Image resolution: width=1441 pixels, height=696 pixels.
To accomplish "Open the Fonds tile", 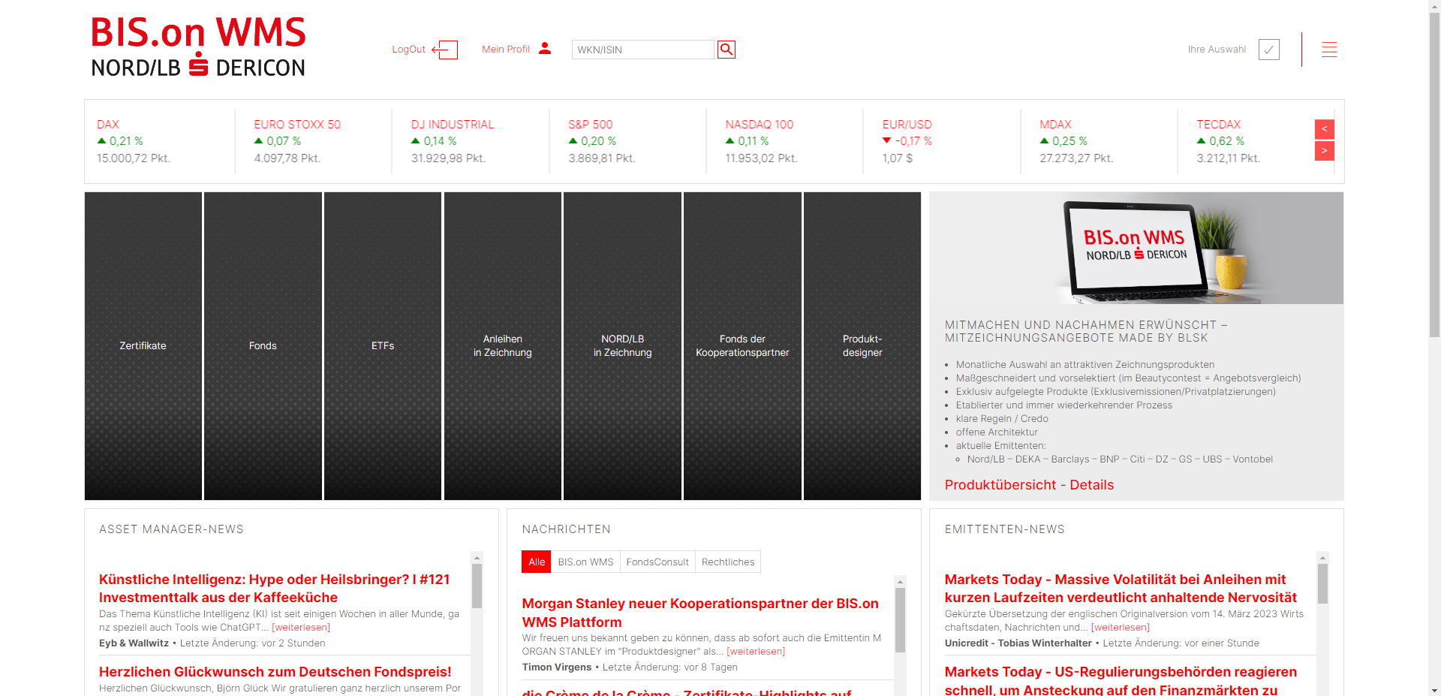I will coord(263,346).
